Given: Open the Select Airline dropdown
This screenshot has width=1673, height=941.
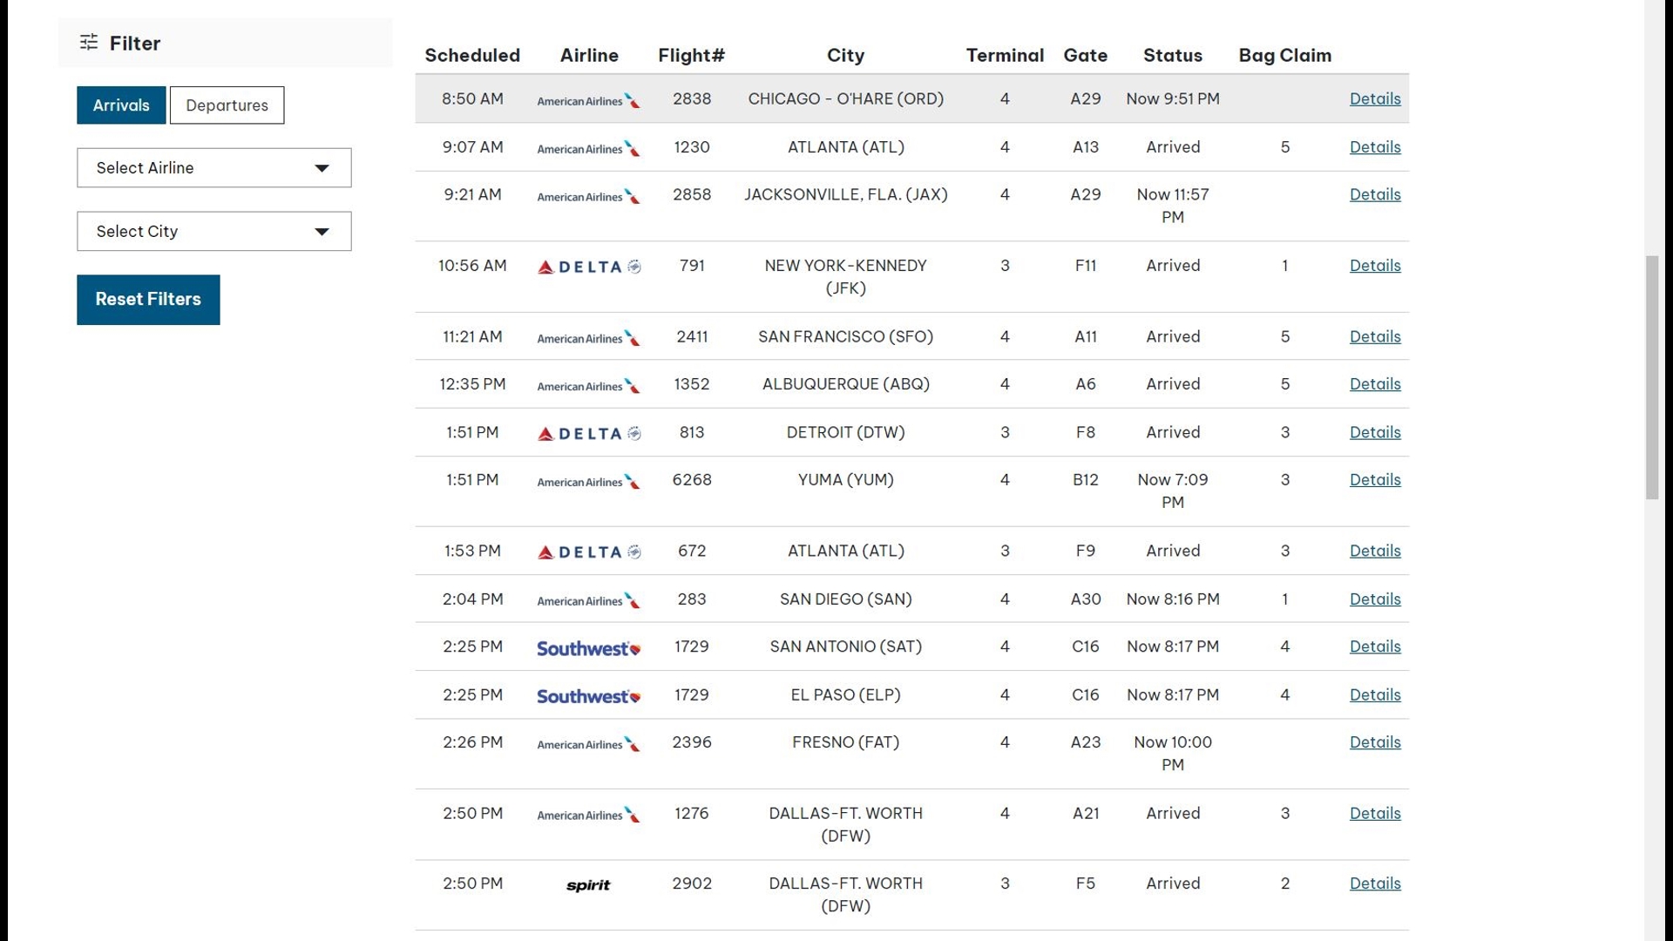Looking at the screenshot, I should (213, 167).
